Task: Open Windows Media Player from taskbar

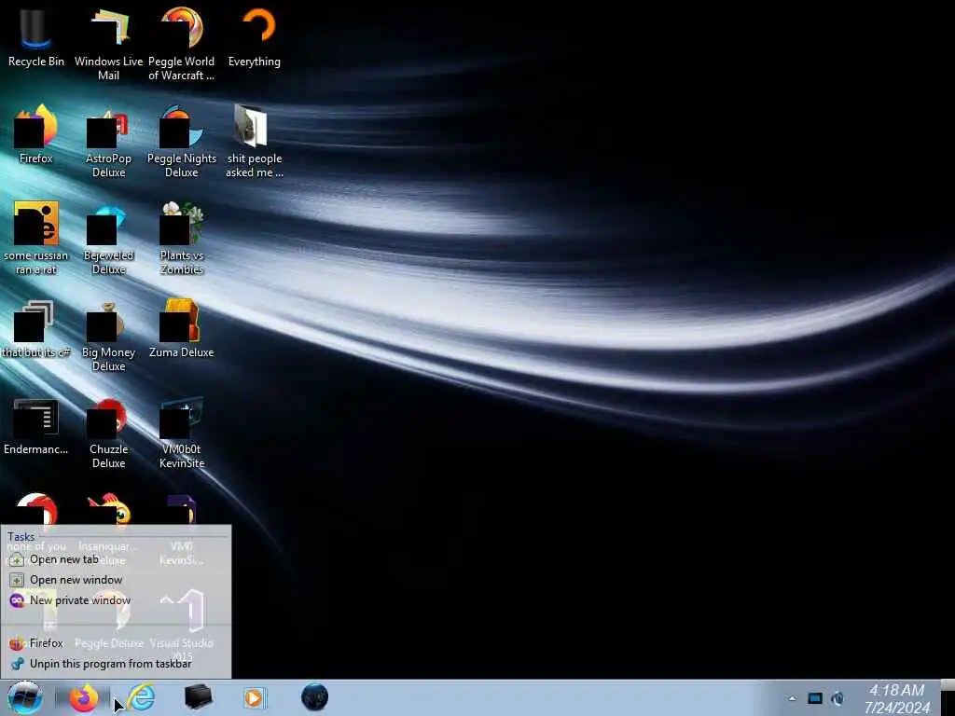Action: tap(254, 697)
